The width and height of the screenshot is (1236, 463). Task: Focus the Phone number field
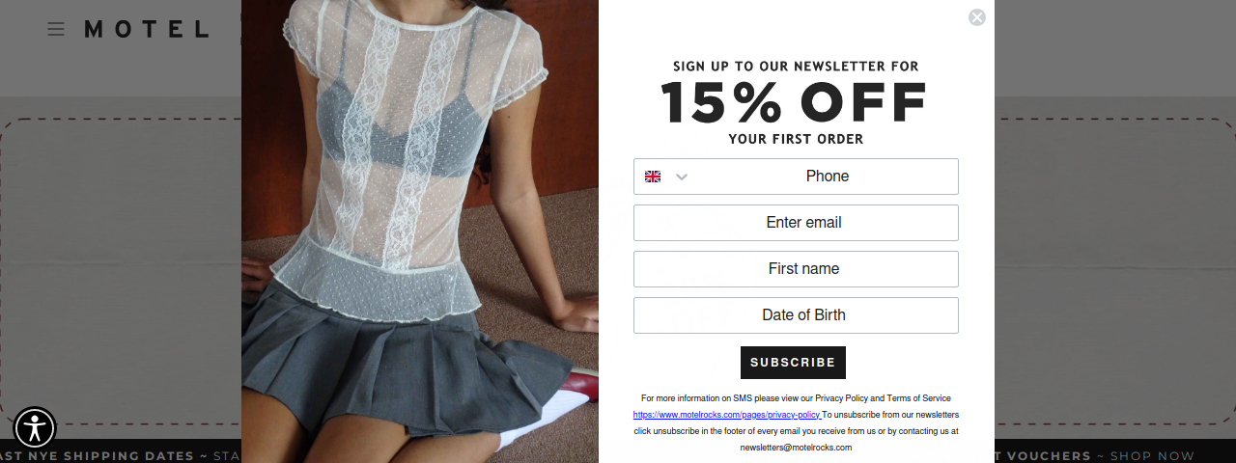(x=827, y=177)
